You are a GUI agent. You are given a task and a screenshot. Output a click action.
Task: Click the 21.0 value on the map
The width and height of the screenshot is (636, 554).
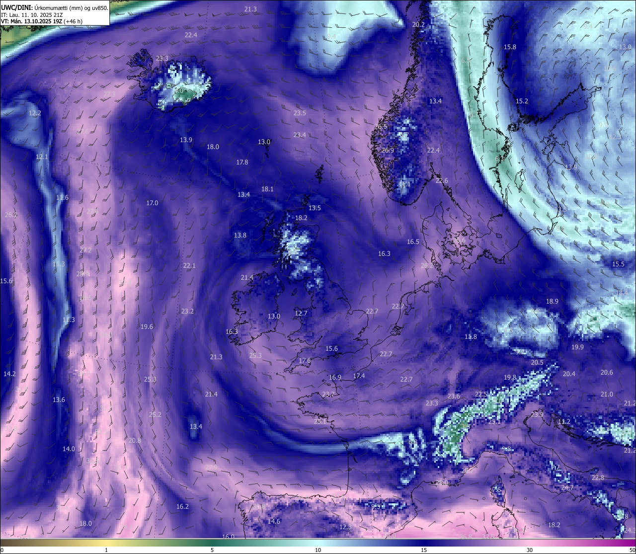tap(607, 395)
